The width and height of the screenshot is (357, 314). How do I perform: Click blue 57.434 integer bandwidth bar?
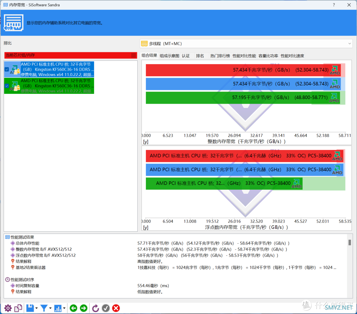243,84
